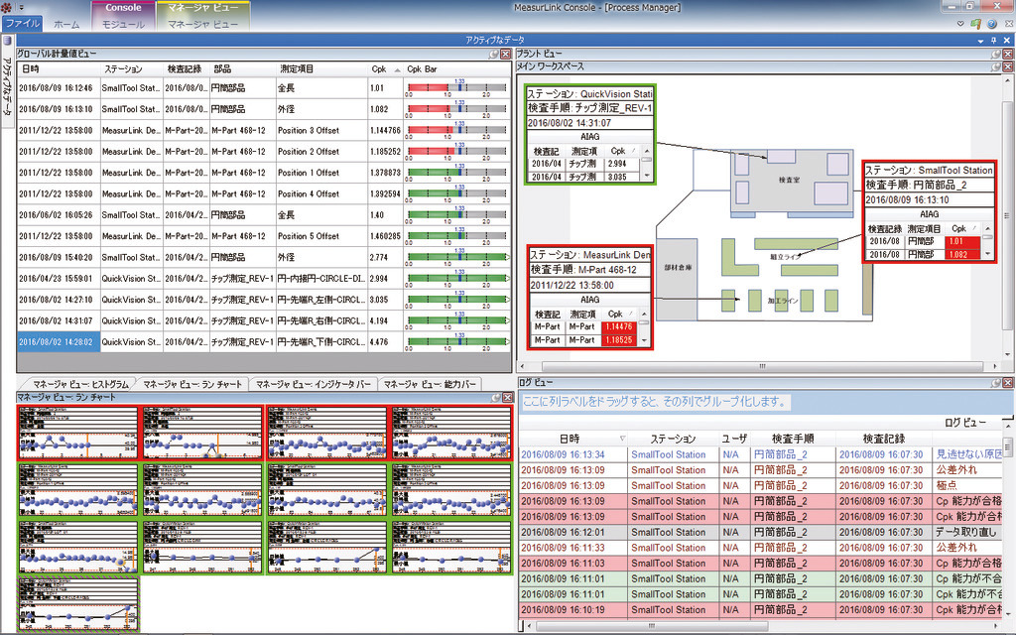
Task: Click 検査手順 column header in log view
Action: pyautogui.click(x=793, y=439)
